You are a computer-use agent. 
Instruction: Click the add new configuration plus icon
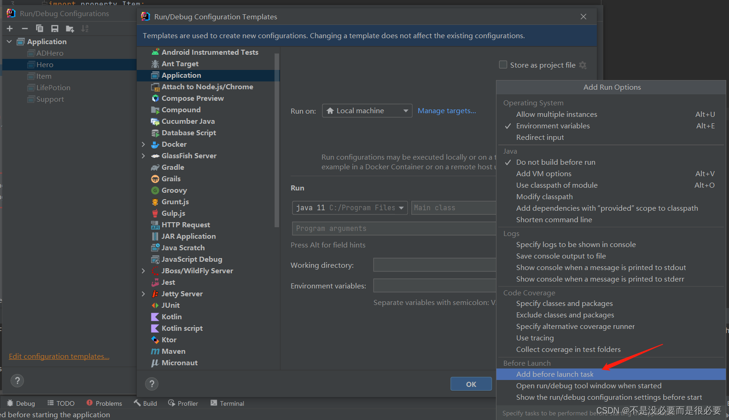point(10,29)
